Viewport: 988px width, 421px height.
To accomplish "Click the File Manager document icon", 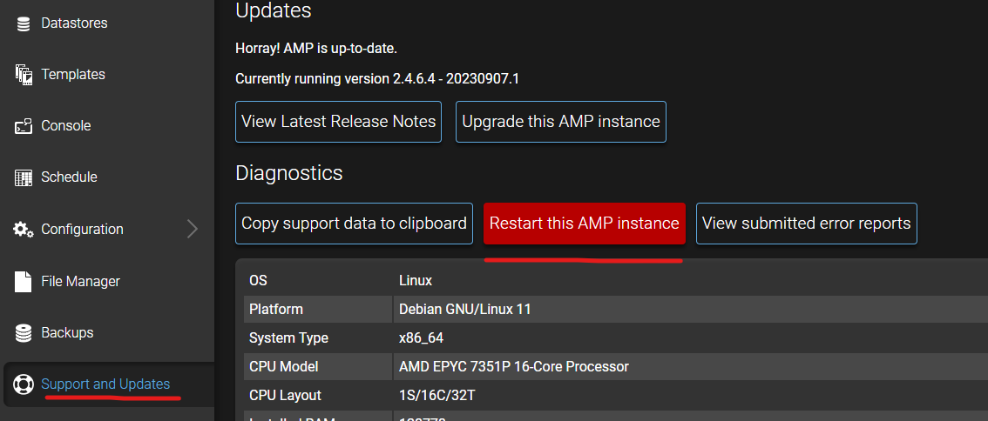I will [24, 281].
